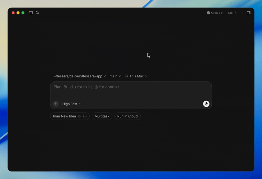Open the This Mac environment dropdown
This screenshot has width=262, height=179.
coord(136,76)
